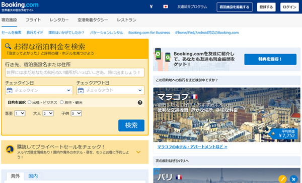302x183 pixels.
Task: Click the check-in calendar icon
Action: coord(10,90)
